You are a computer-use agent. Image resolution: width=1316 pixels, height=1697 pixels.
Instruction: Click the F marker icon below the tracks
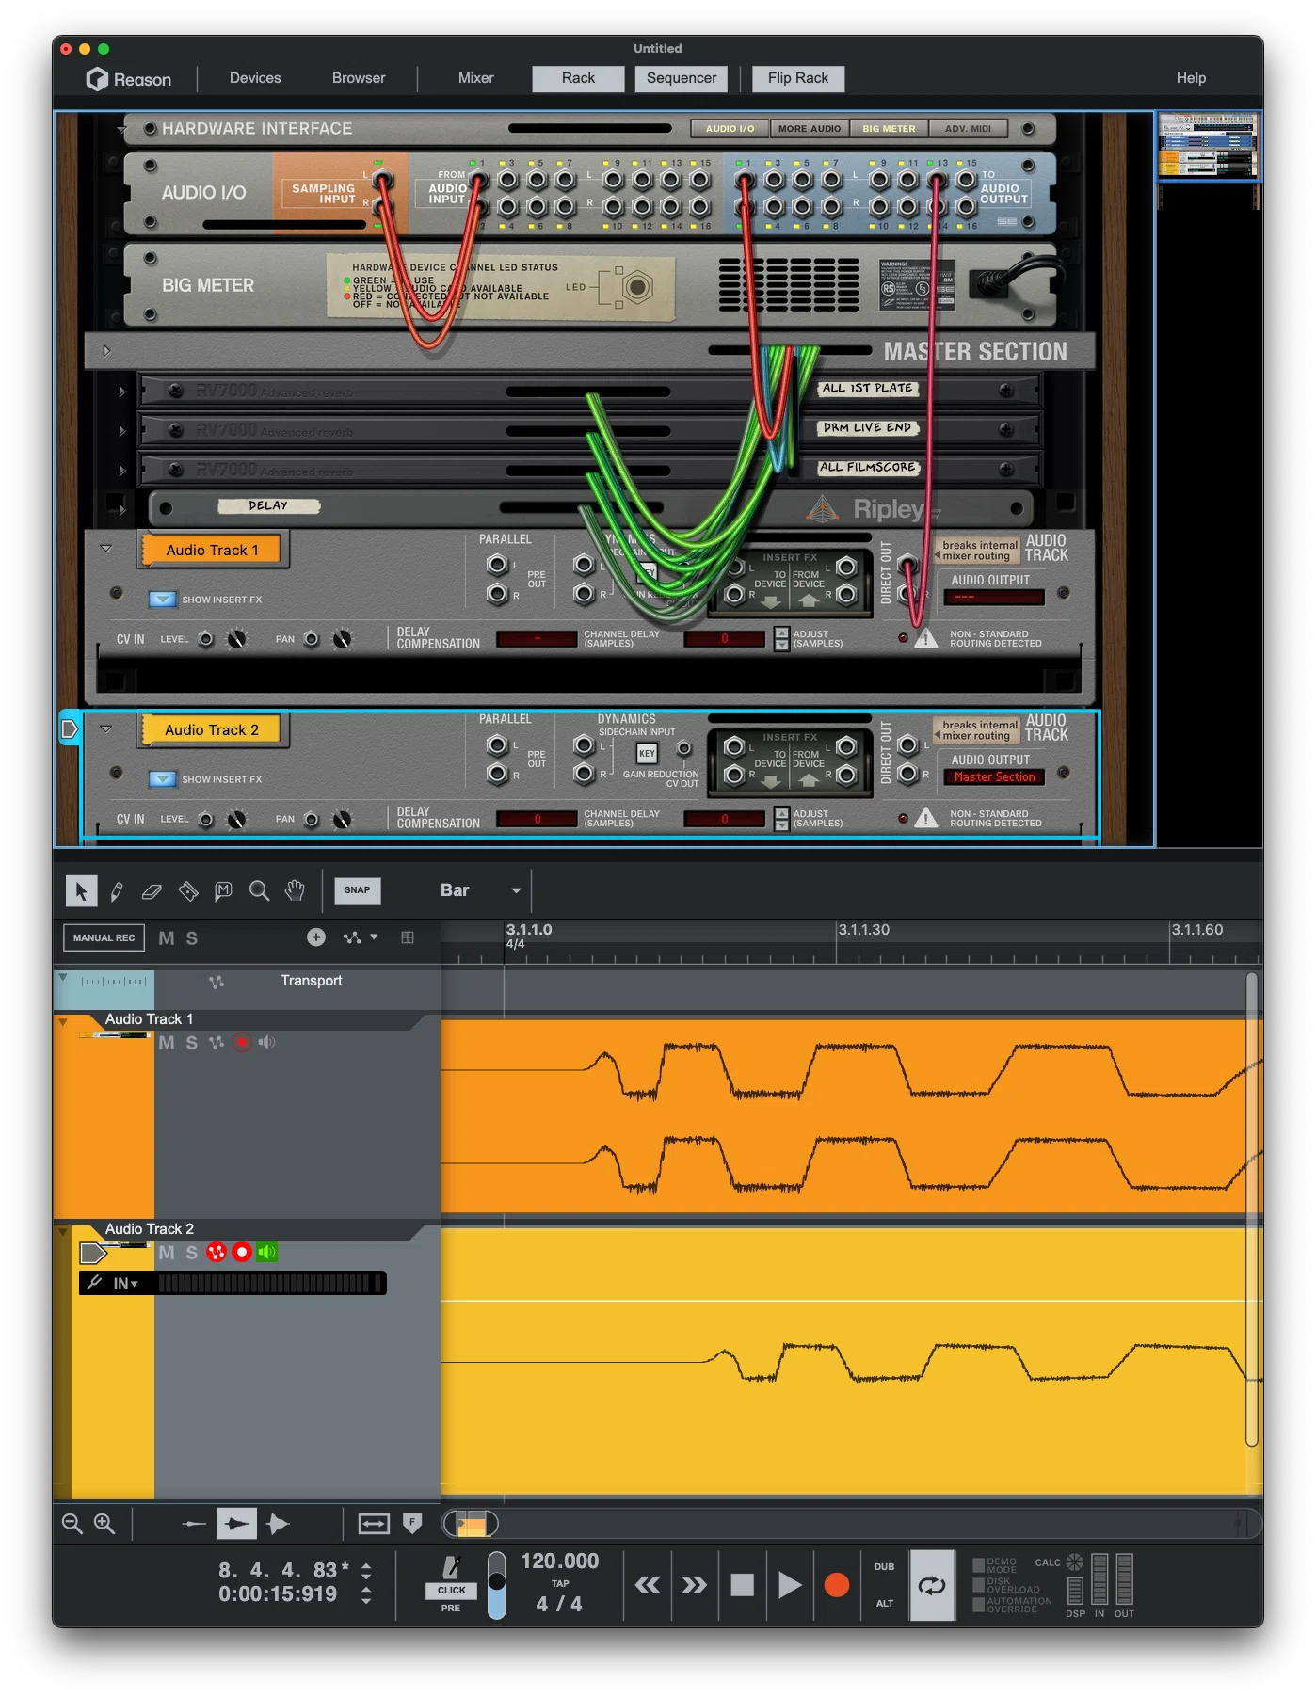412,1523
